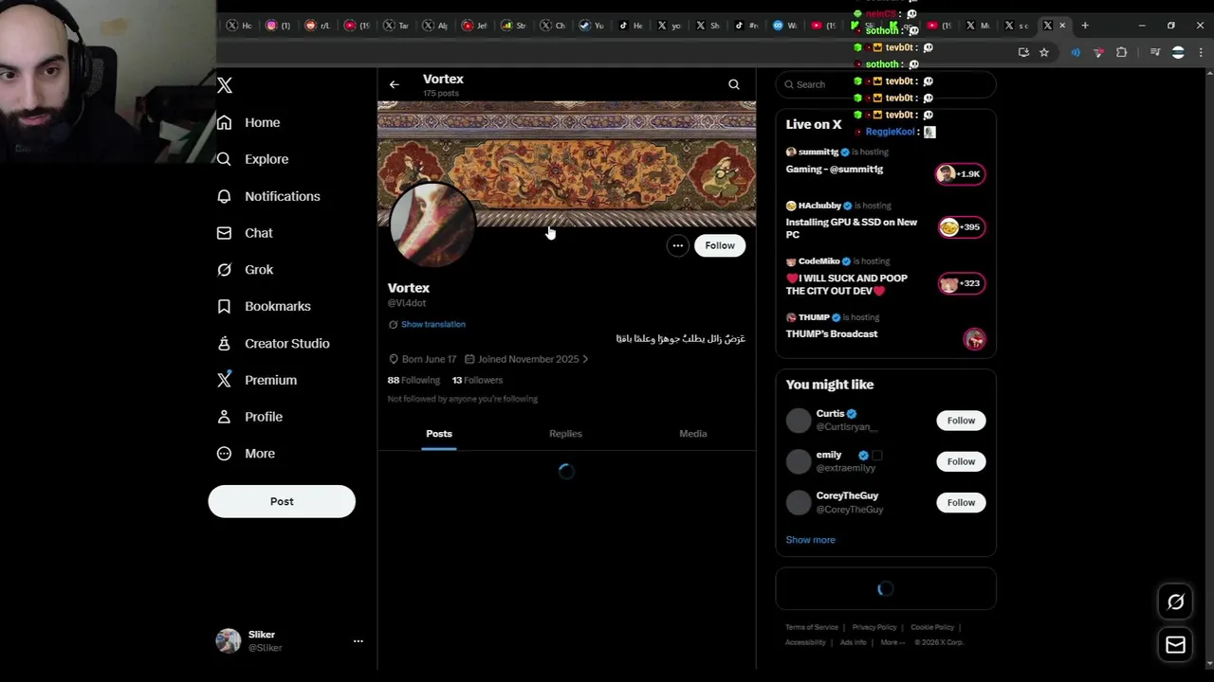This screenshot has height=682, width=1214.
Task: Open Vortex profile picture
Action: pos(432,225)
